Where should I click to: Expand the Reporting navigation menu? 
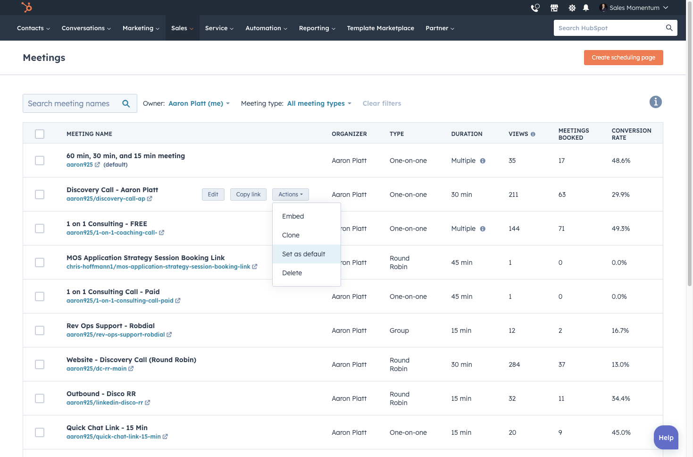point(317,28)
